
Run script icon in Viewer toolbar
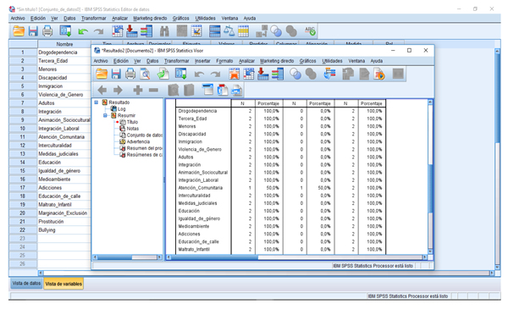tap(379, 74)
